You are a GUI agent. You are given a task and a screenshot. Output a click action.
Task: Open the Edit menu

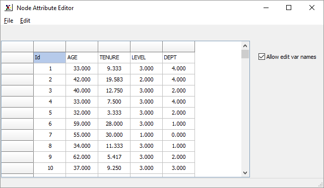[25, 21]
